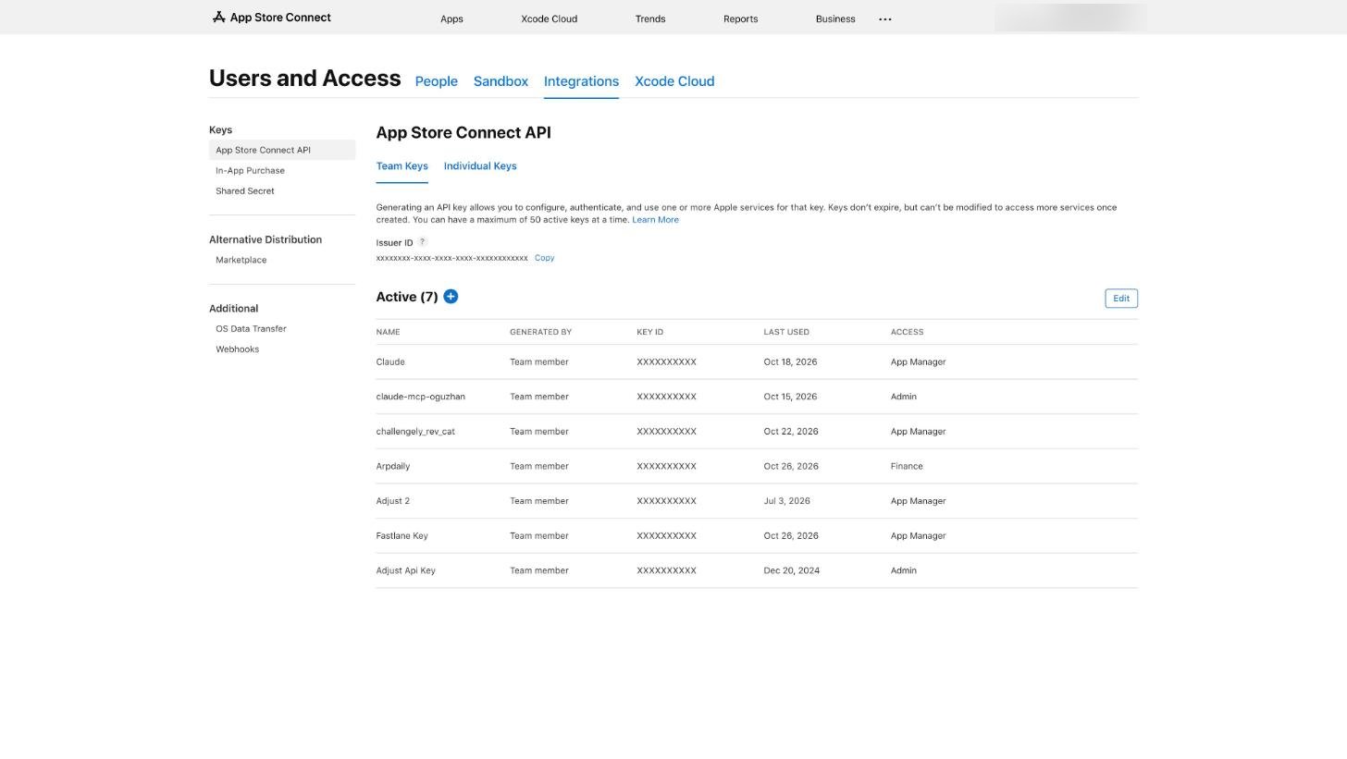The width and height of the screenshot is (1347, 759).
Task: Add a new API key with plus icon
Action: [x=451, y=297]
